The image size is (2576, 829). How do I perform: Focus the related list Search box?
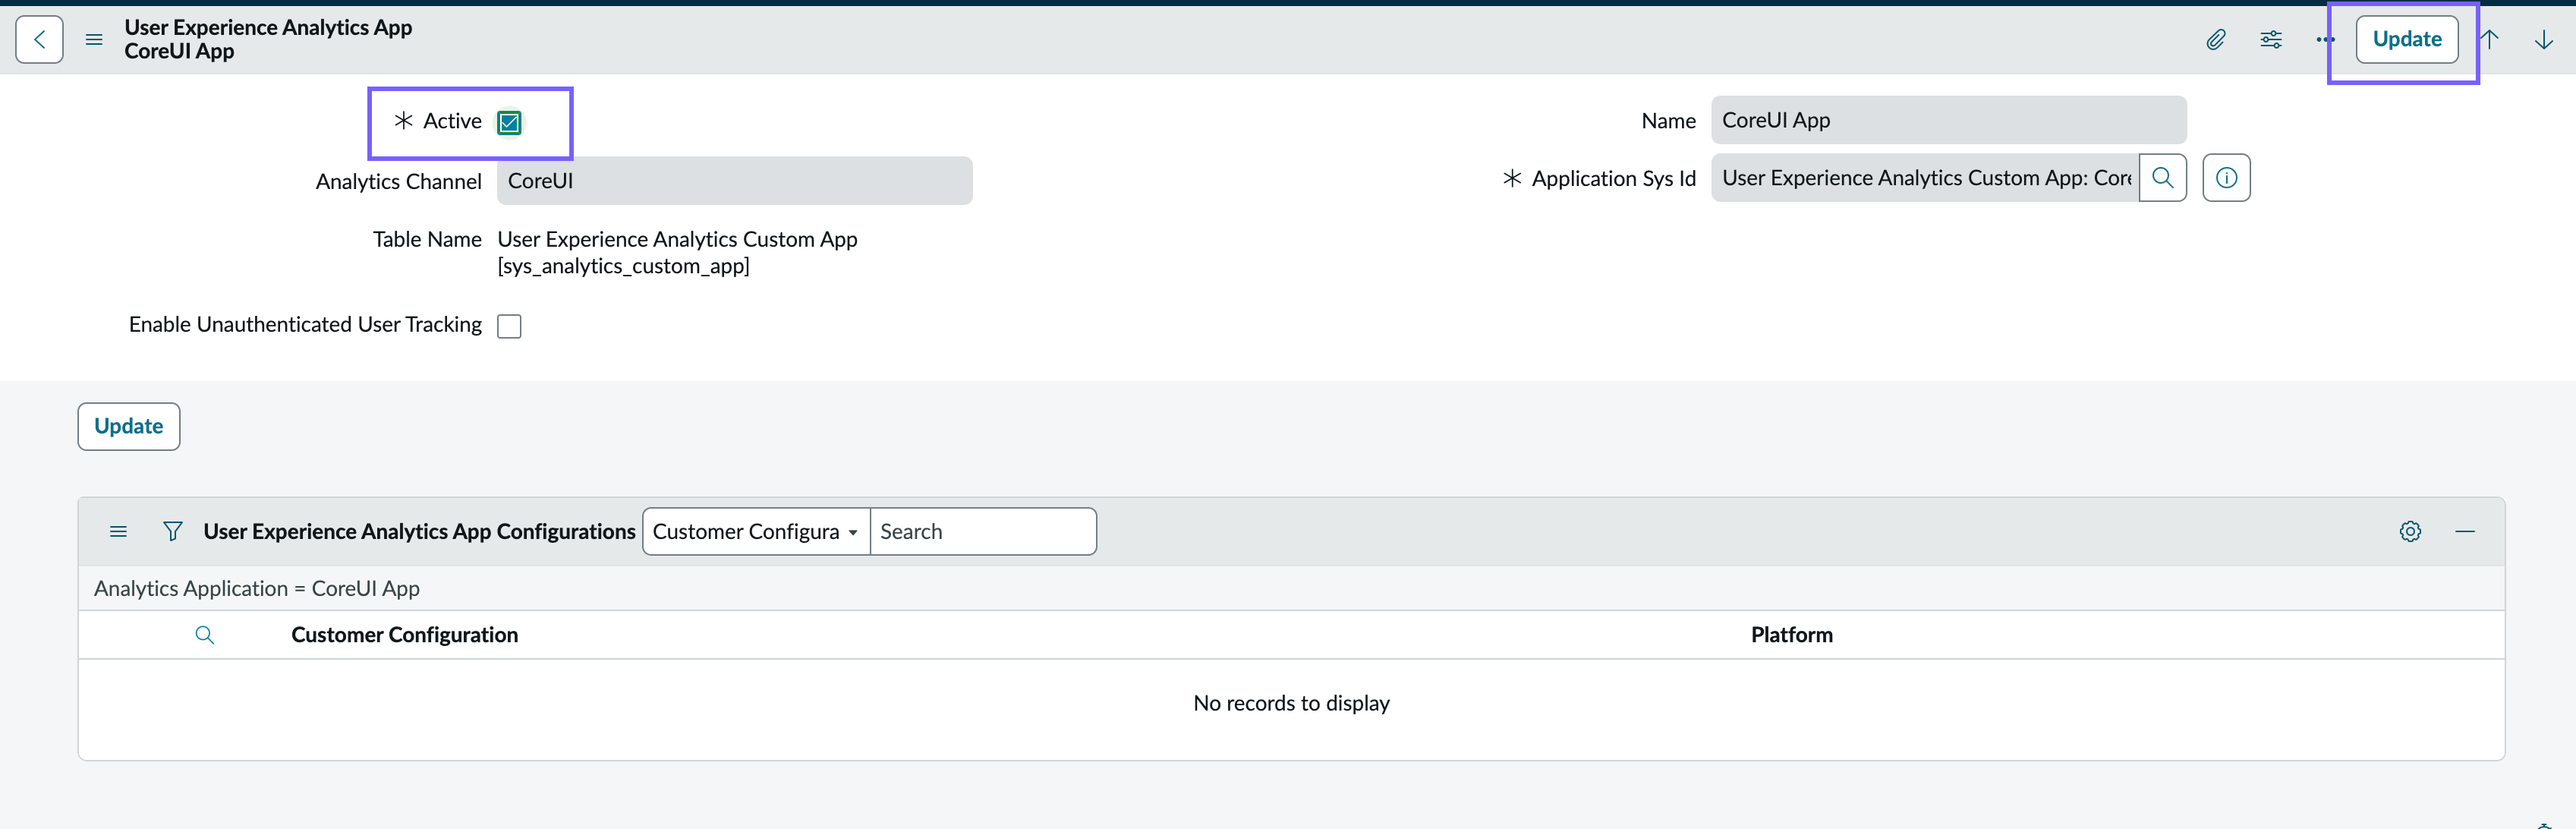point(983,532)
